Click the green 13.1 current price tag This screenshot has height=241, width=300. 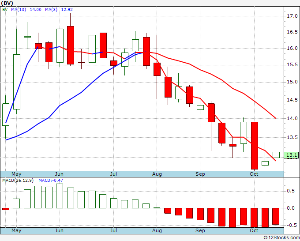[291, 155]
